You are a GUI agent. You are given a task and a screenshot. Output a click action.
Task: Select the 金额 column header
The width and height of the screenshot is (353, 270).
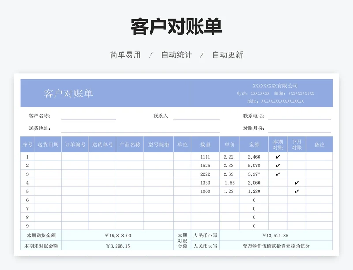tap(254, 144)
